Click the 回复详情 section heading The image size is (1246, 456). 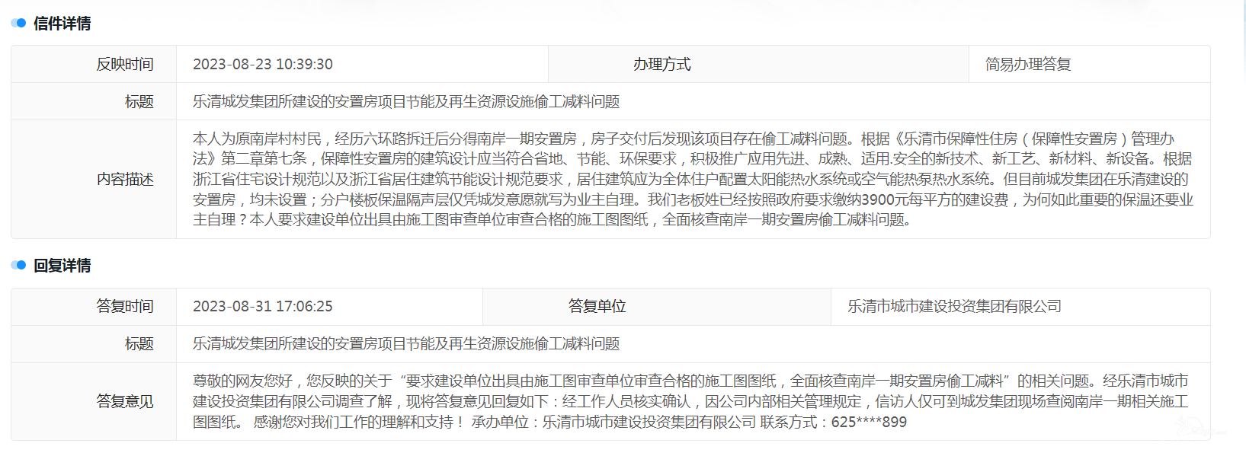pyautogui.click(x=62, y=266)
